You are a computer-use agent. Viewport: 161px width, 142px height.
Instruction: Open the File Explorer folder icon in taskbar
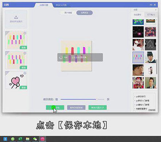tap(28, 139)
